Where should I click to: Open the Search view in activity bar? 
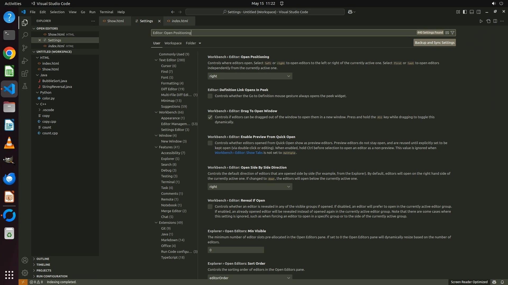point(25,35)
